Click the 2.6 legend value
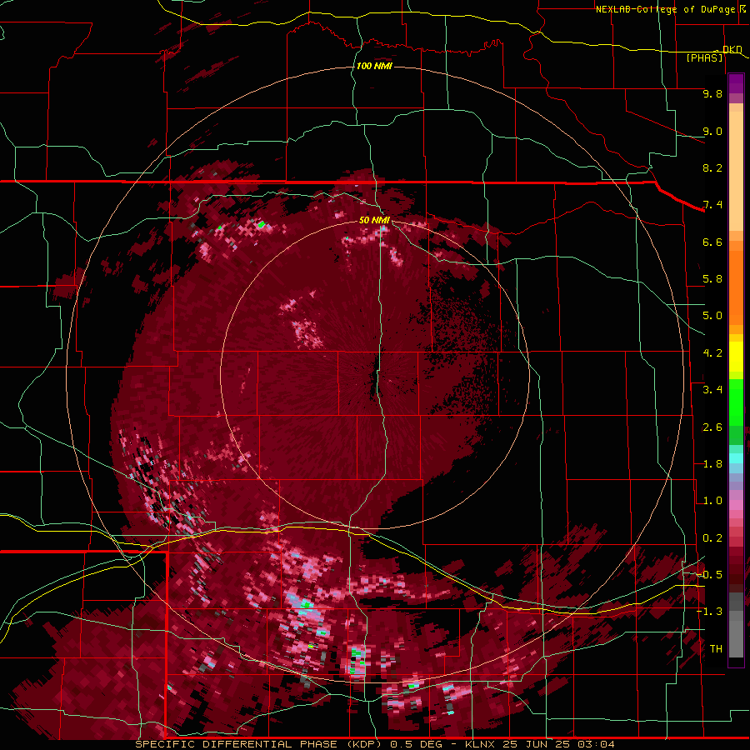 [x=712, y=427]
